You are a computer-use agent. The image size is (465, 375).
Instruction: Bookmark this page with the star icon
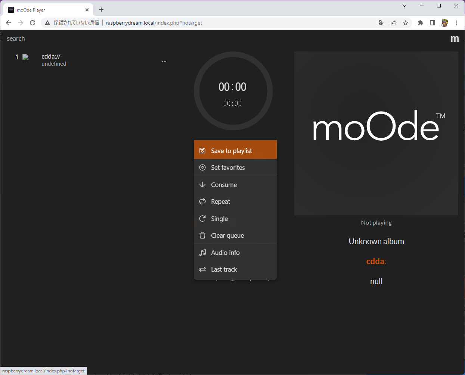point(406,23)
